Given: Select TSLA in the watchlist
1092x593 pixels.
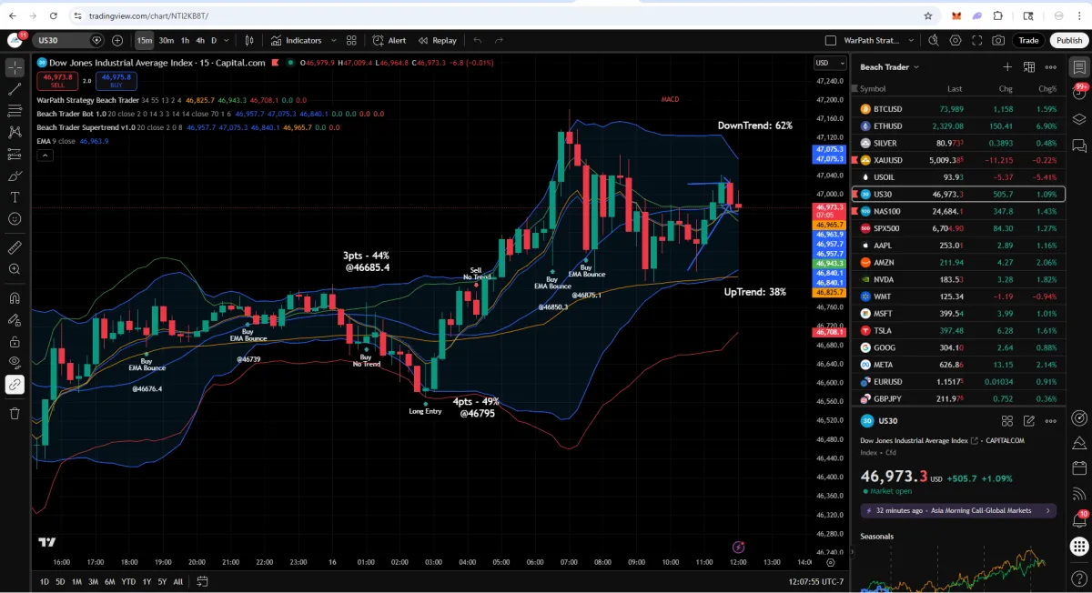Looking at the screenshot, I should coord(958,330).
